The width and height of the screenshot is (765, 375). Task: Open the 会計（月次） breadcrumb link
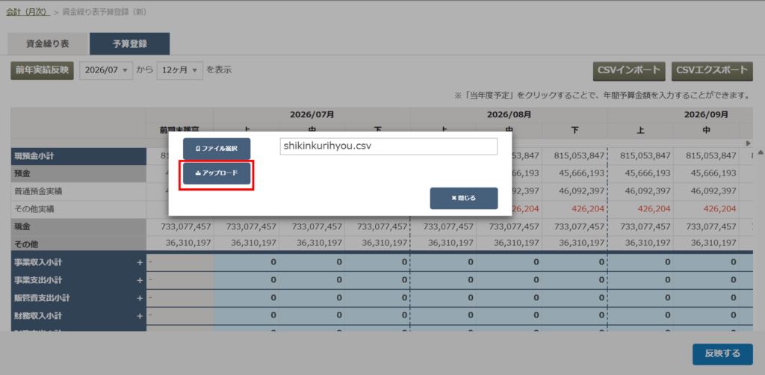pyautogui.click(x=28, y=12)
